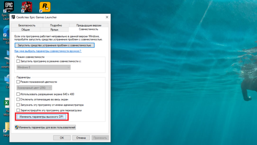The height and width of the screenshot is (145, 257).
Task: Toggle the reduced color mode checkbox
Action: pos(18,82)
